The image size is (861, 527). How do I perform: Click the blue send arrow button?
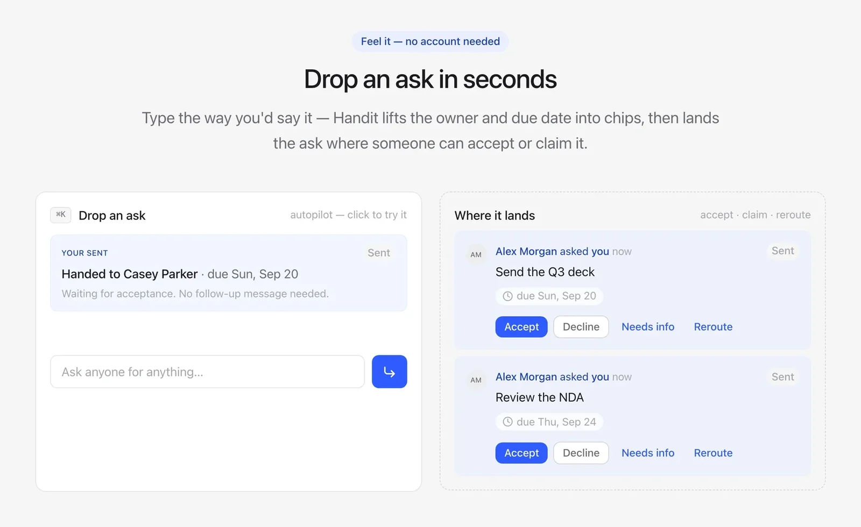(x=389, y=372)
